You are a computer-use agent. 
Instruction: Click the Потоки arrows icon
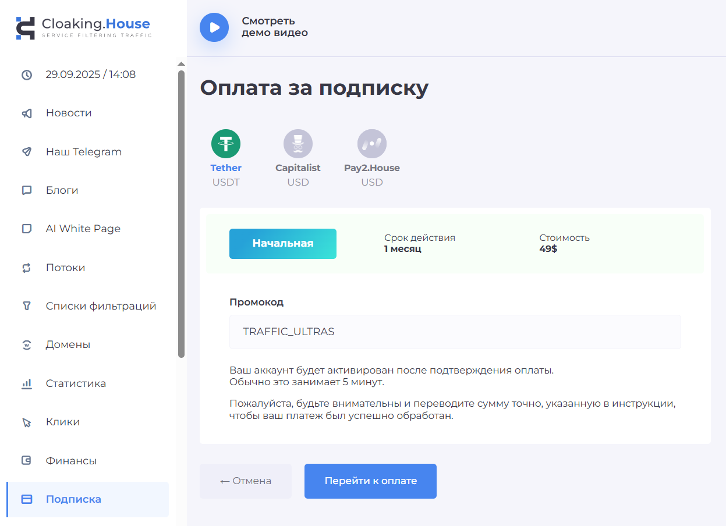27,268
